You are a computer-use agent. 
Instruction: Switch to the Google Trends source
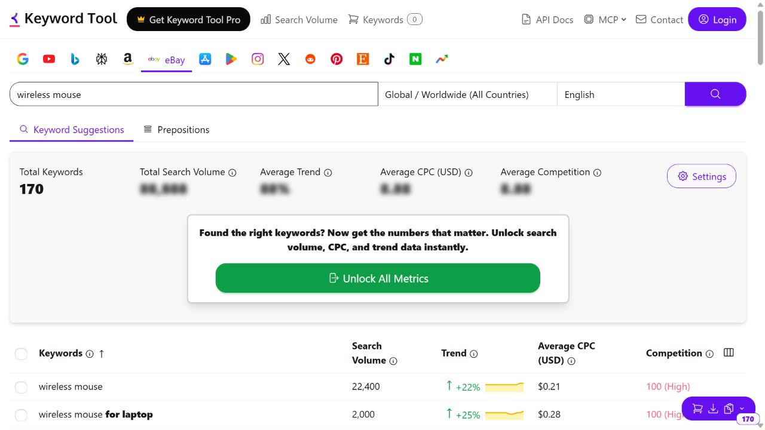442,59
